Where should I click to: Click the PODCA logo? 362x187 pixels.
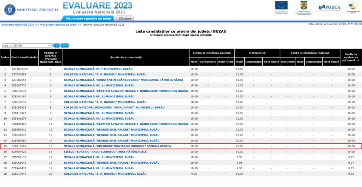click(x=329, y=7)
